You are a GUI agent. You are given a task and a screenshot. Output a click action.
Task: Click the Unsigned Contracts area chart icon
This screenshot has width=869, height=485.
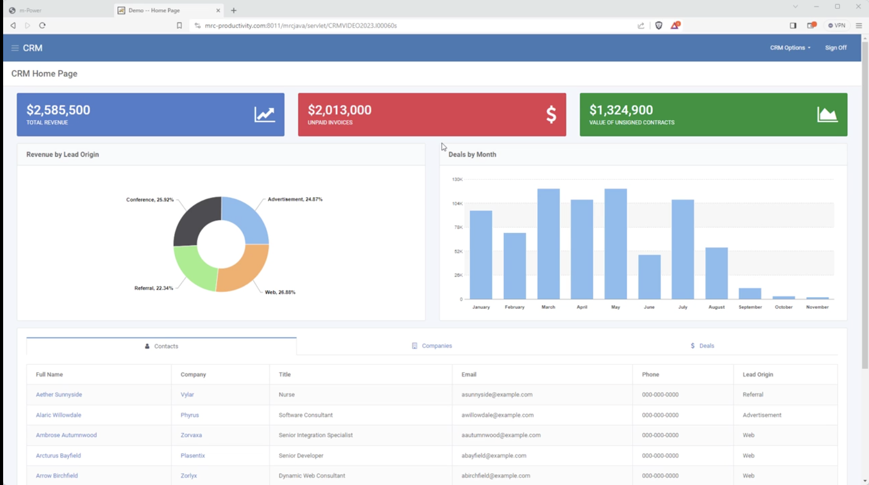click(827, 114)
